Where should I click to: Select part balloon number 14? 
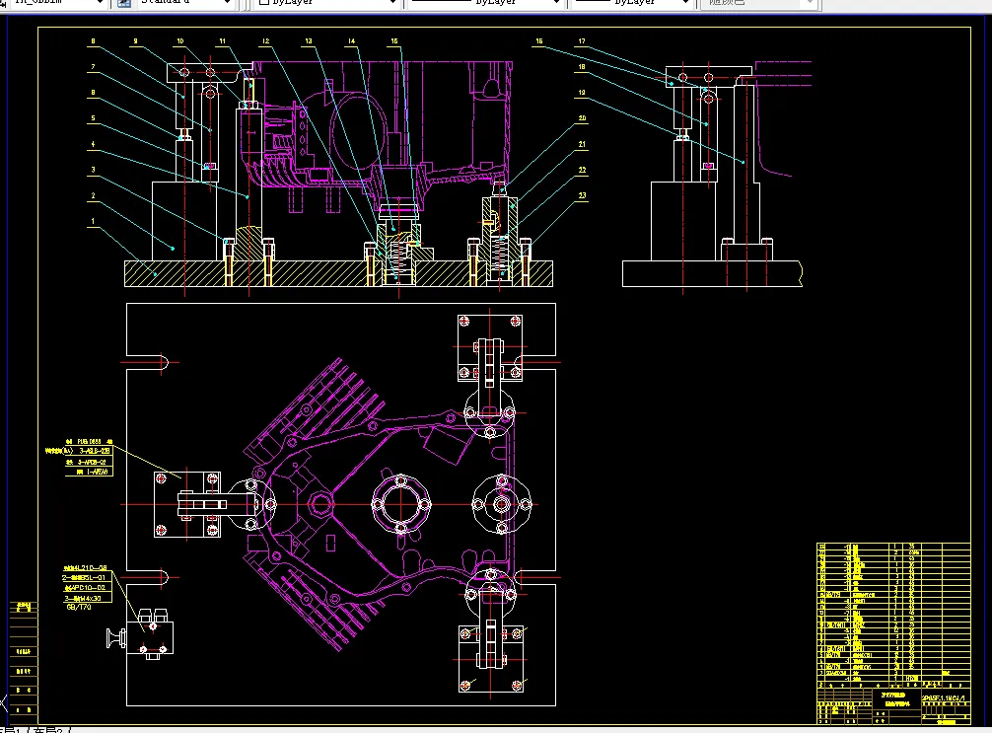[352, 41]
